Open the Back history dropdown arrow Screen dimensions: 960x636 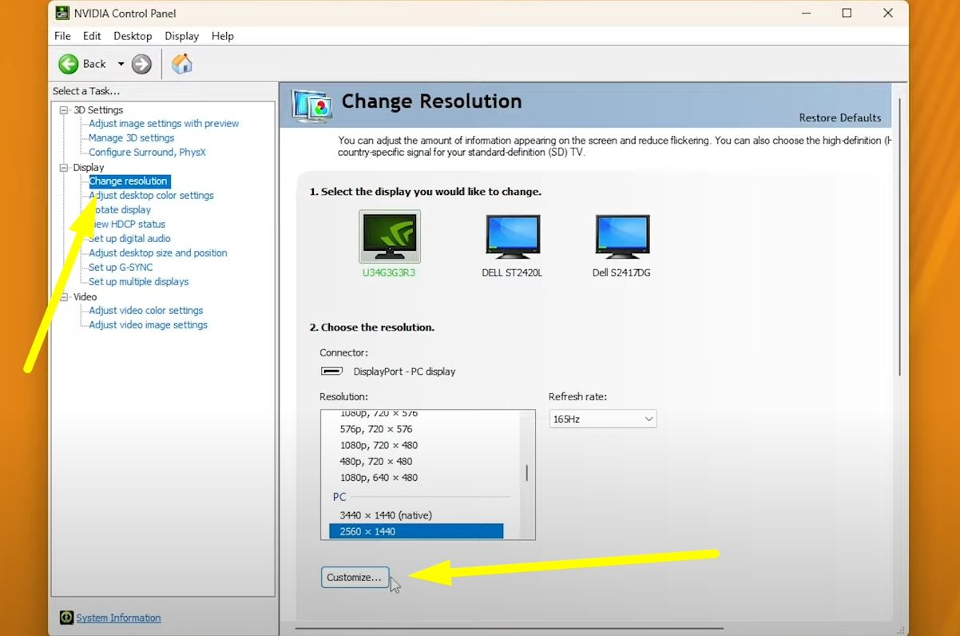click(121, 64)
